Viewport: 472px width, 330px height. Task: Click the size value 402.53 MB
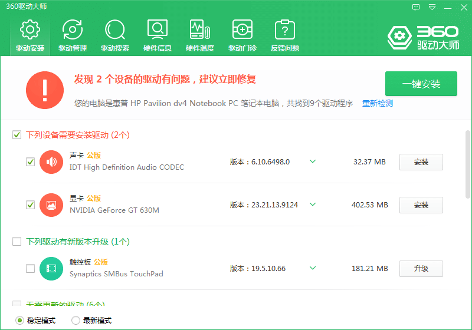click(370, 205)
